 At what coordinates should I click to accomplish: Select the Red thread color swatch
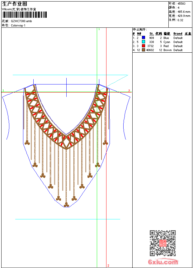[x=144, y=46]
